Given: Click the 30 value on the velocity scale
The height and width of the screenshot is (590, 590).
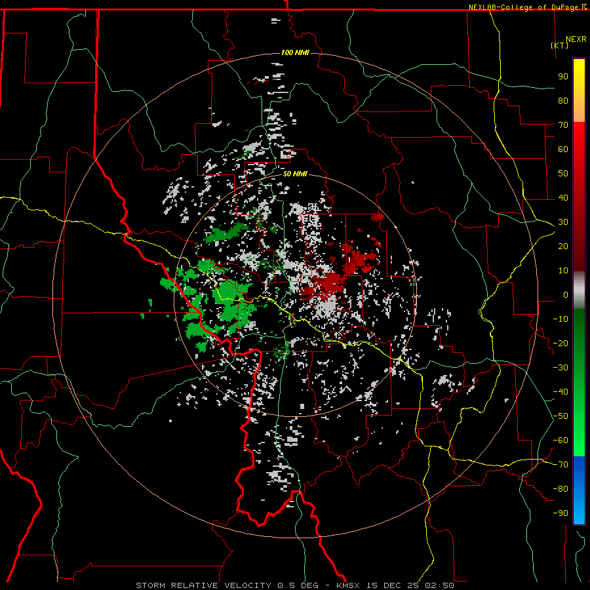Looking at the screenshot, I should [563, 222].
